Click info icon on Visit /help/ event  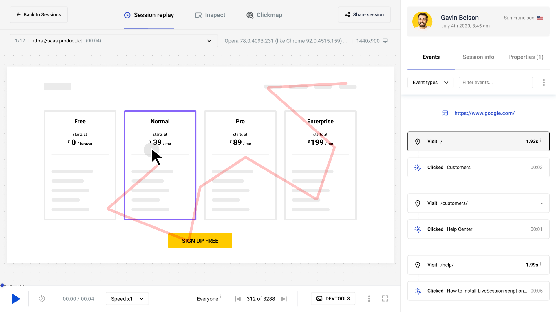pos(540,264)
